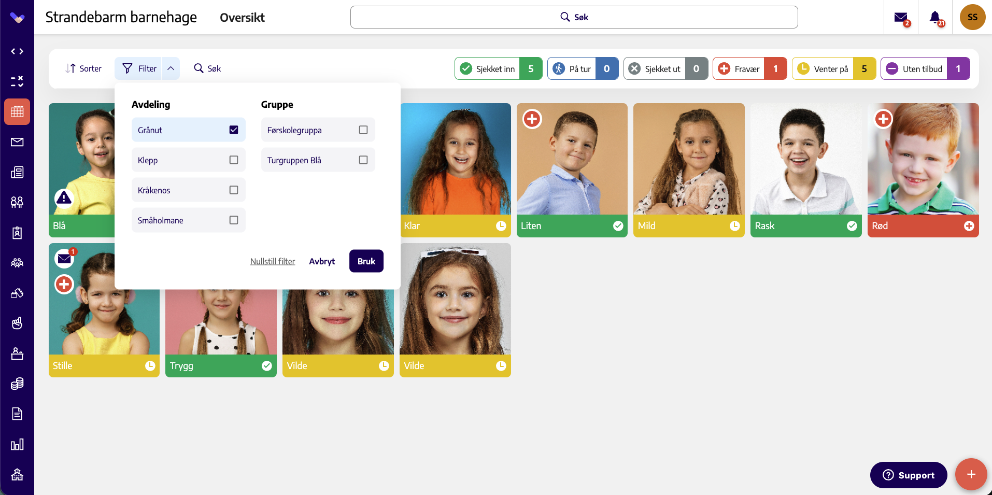Open the calendar grid overview icon
Viewport: 992px width, 495px height.
click(x=17, y=111)
